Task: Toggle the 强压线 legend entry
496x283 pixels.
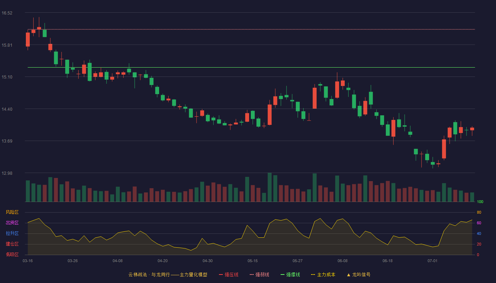Action: pyautogui.click(x=229, y=275)
